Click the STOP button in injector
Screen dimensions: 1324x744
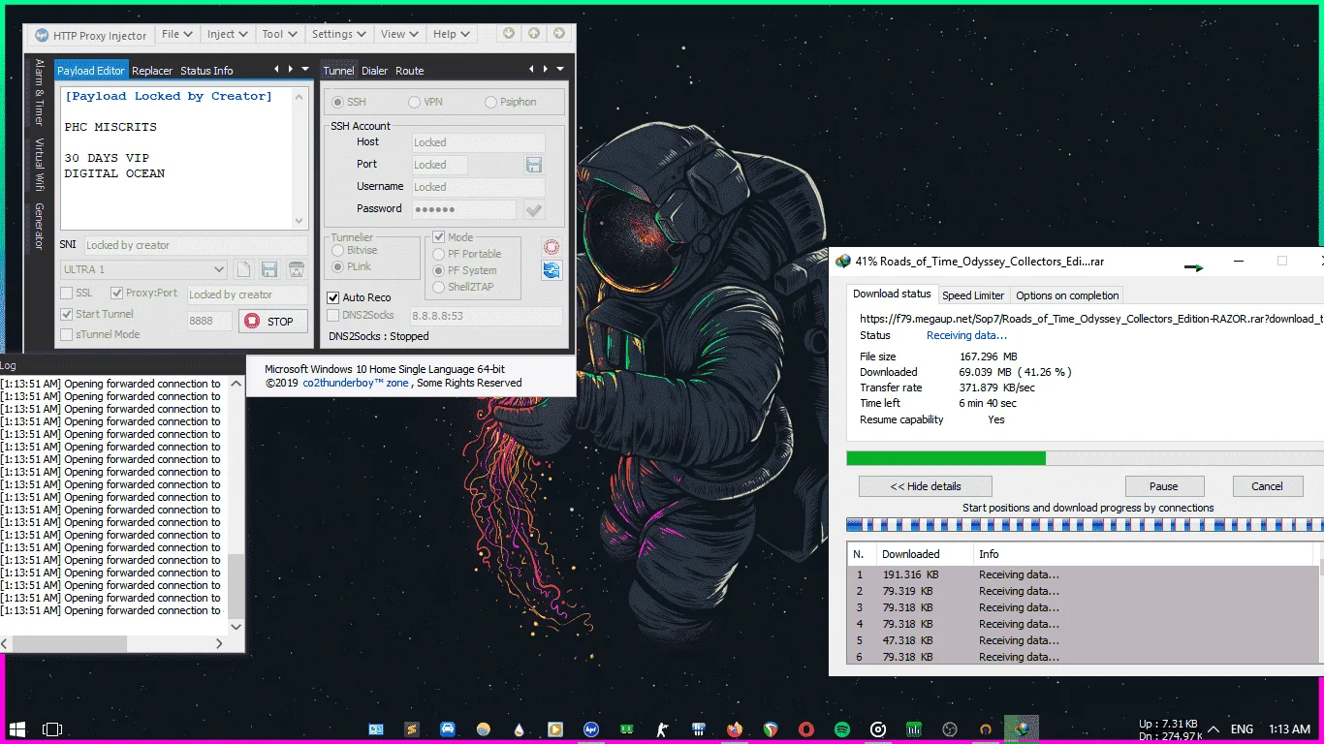pos(273,321)
